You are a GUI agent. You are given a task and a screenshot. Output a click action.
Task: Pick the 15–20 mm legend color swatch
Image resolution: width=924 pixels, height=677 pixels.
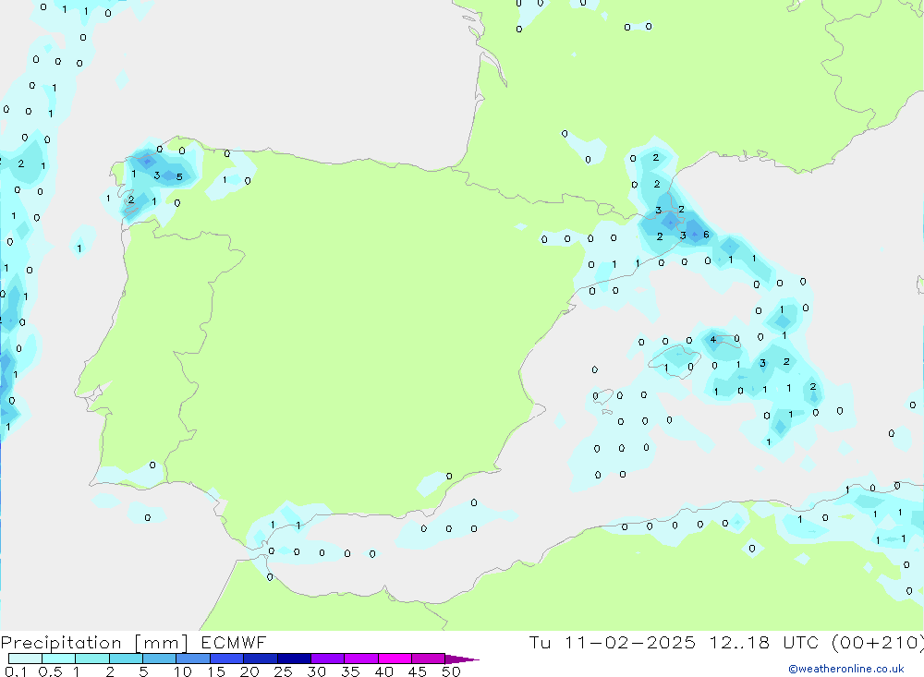[x=226, y=659]
